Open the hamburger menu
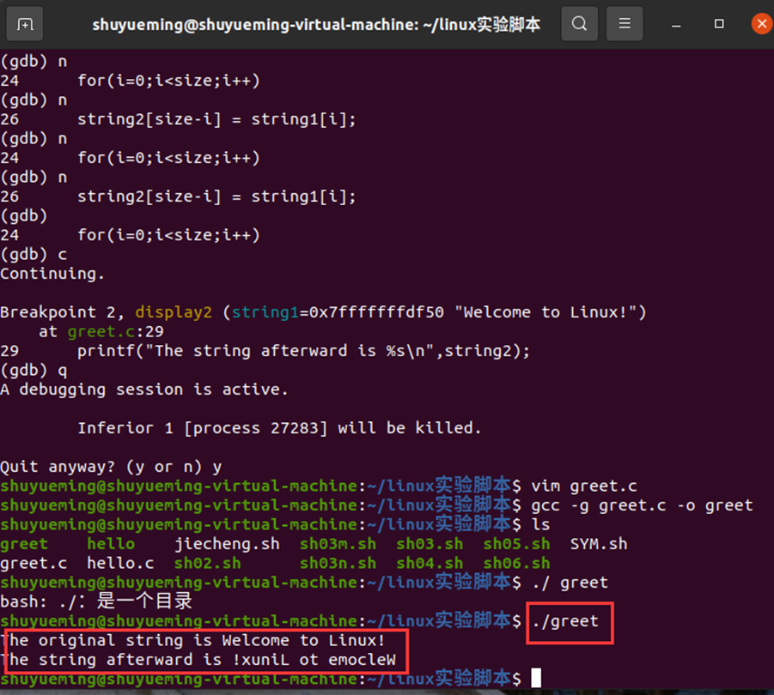 625,24
